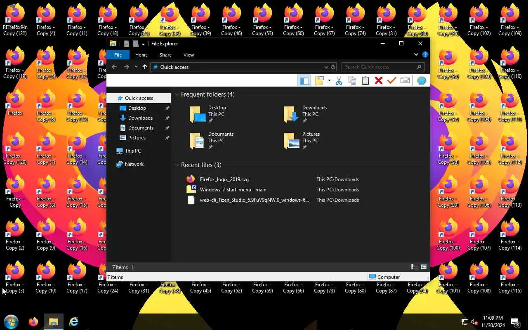
Task: Select Firefox - Copy (52) desktop shortcut
Action: coord(232,288)
